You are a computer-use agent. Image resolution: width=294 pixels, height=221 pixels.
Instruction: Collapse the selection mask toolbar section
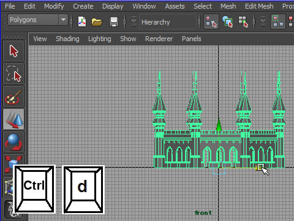(x=263, y=21)
